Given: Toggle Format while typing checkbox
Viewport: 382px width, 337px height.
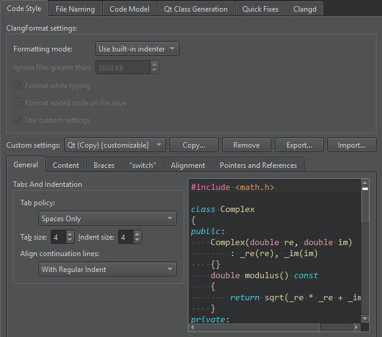Looking at the screenshot, I should coord(18,86).
